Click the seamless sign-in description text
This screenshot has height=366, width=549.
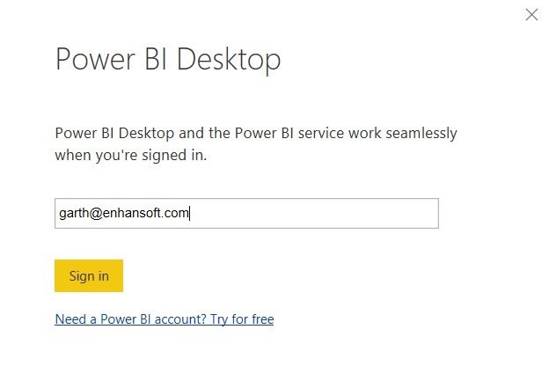[x=256, y=144]
